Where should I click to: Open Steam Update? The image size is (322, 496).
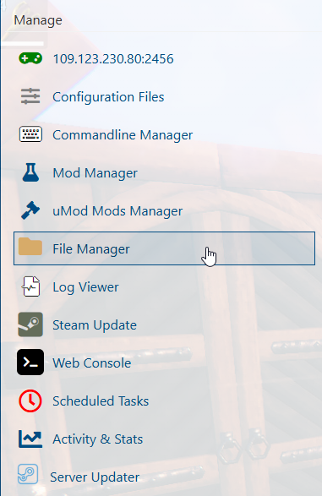(95, 325)
